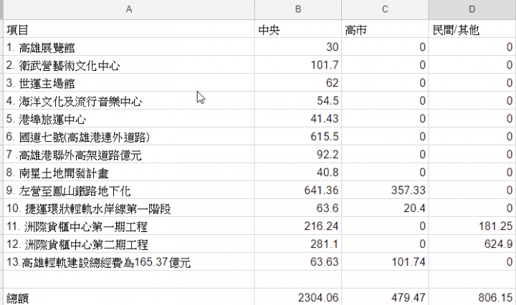Select cell 12. 洲際貨櫃中心第二期工程

(129, 244)
